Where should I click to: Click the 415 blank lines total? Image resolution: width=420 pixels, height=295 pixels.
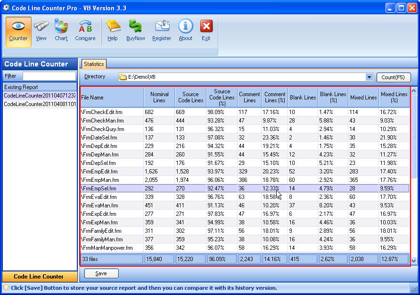[x=303, y=259]
